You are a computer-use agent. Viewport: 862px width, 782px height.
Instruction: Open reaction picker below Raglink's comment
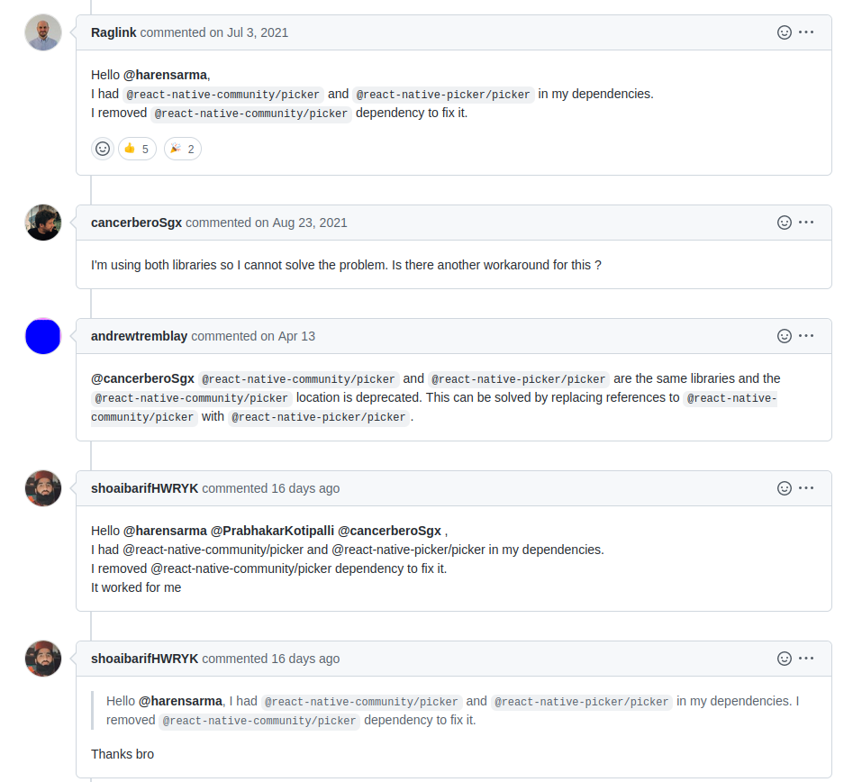pyautogui.click(x=103, y=149)
